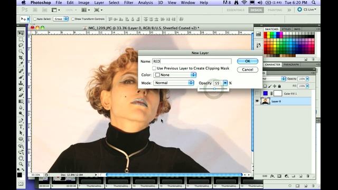Select the Eraser tool

pos(21,95)
